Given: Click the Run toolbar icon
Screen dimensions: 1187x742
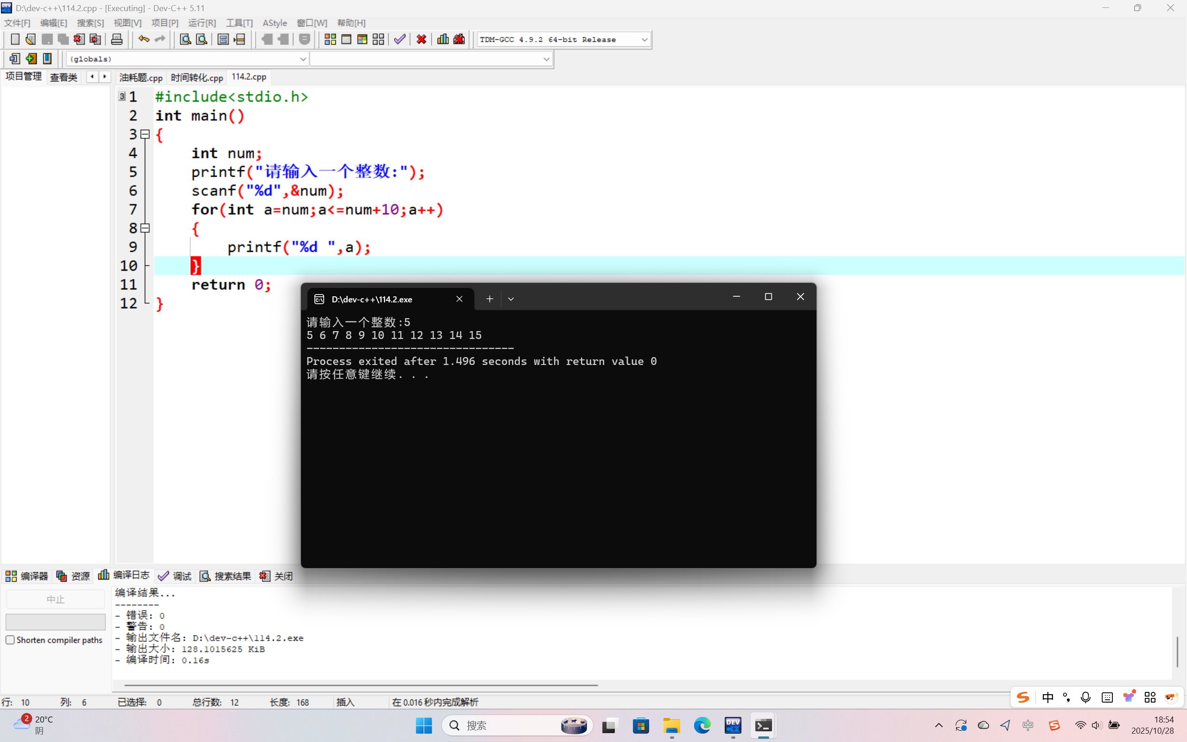Looking at the screenshot, I should (x=346, y=39).
